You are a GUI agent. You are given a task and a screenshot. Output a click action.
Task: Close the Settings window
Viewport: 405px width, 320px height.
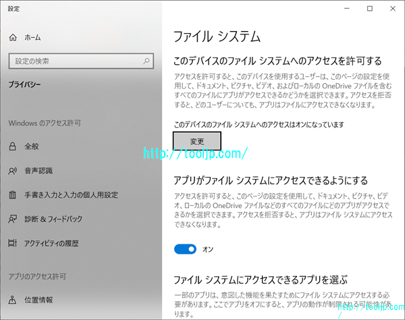[x=393, y=9]
